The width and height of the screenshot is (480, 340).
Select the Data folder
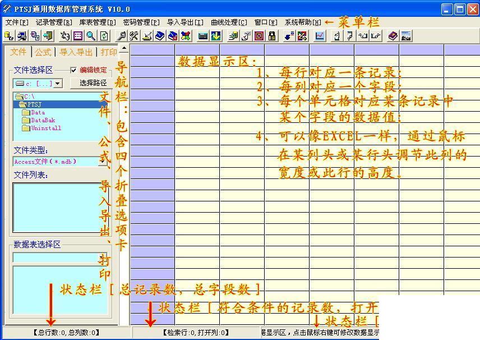(x=34, y=112)
